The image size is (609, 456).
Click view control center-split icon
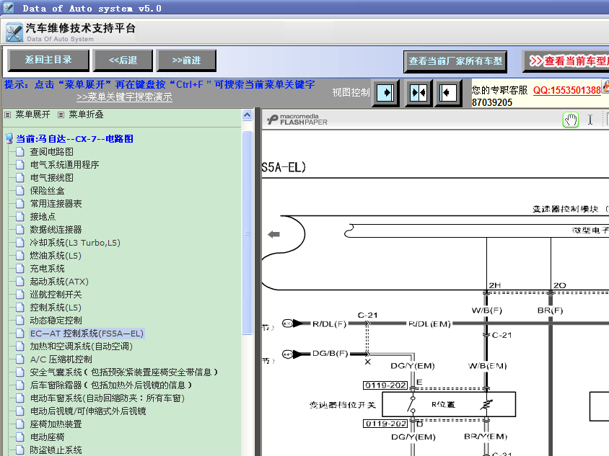pyautogui.click(x=419, y=93)
